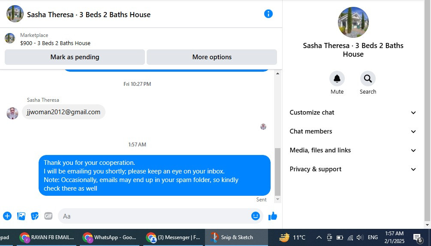Open Marketplace listing thumbnail
Viewport: 431px width, 246px height.
pyautogui.click(x=10, y=38)
